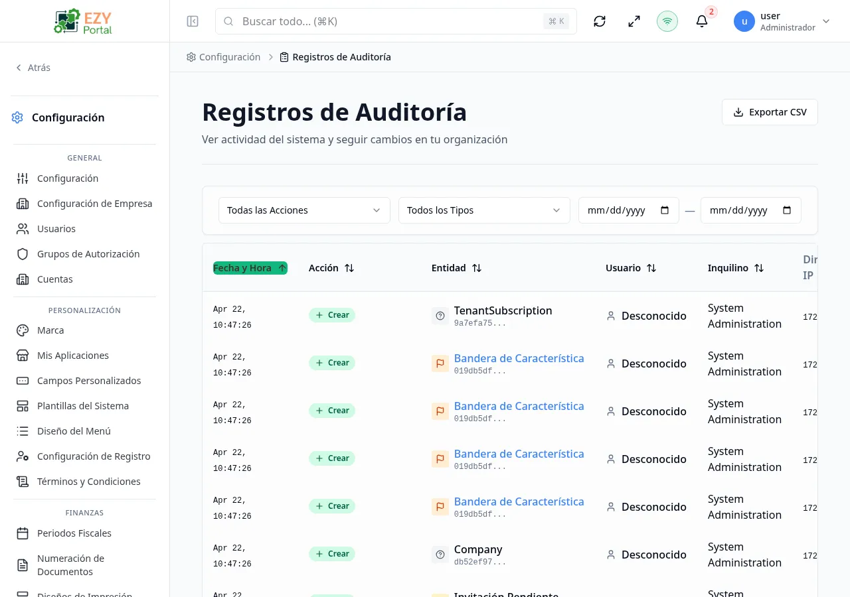Viewport: 850px width, 597px height.
Task: Click Registros de Auditoría breadcrumb
Action: click(x=335, y=57)
